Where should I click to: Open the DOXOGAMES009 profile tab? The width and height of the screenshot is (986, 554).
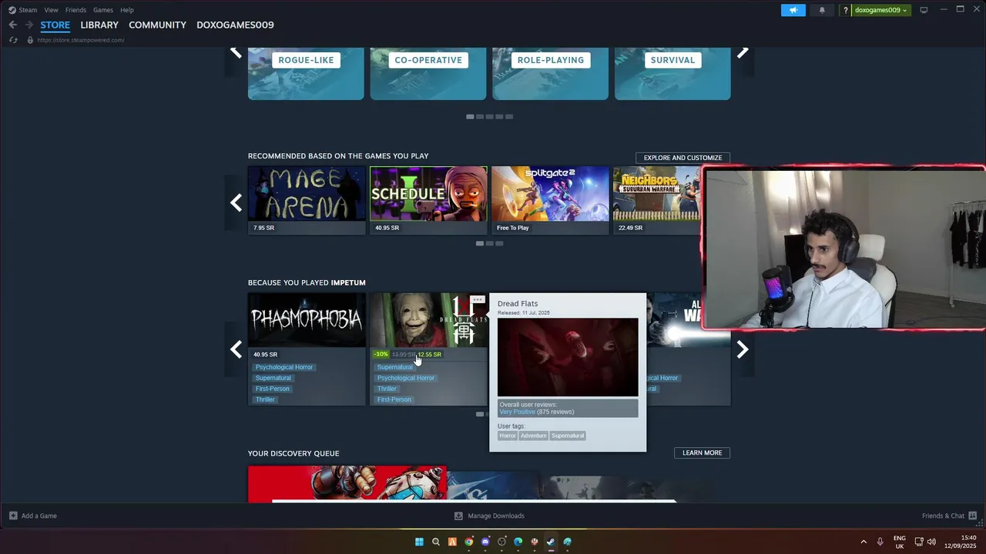(235, 25)
